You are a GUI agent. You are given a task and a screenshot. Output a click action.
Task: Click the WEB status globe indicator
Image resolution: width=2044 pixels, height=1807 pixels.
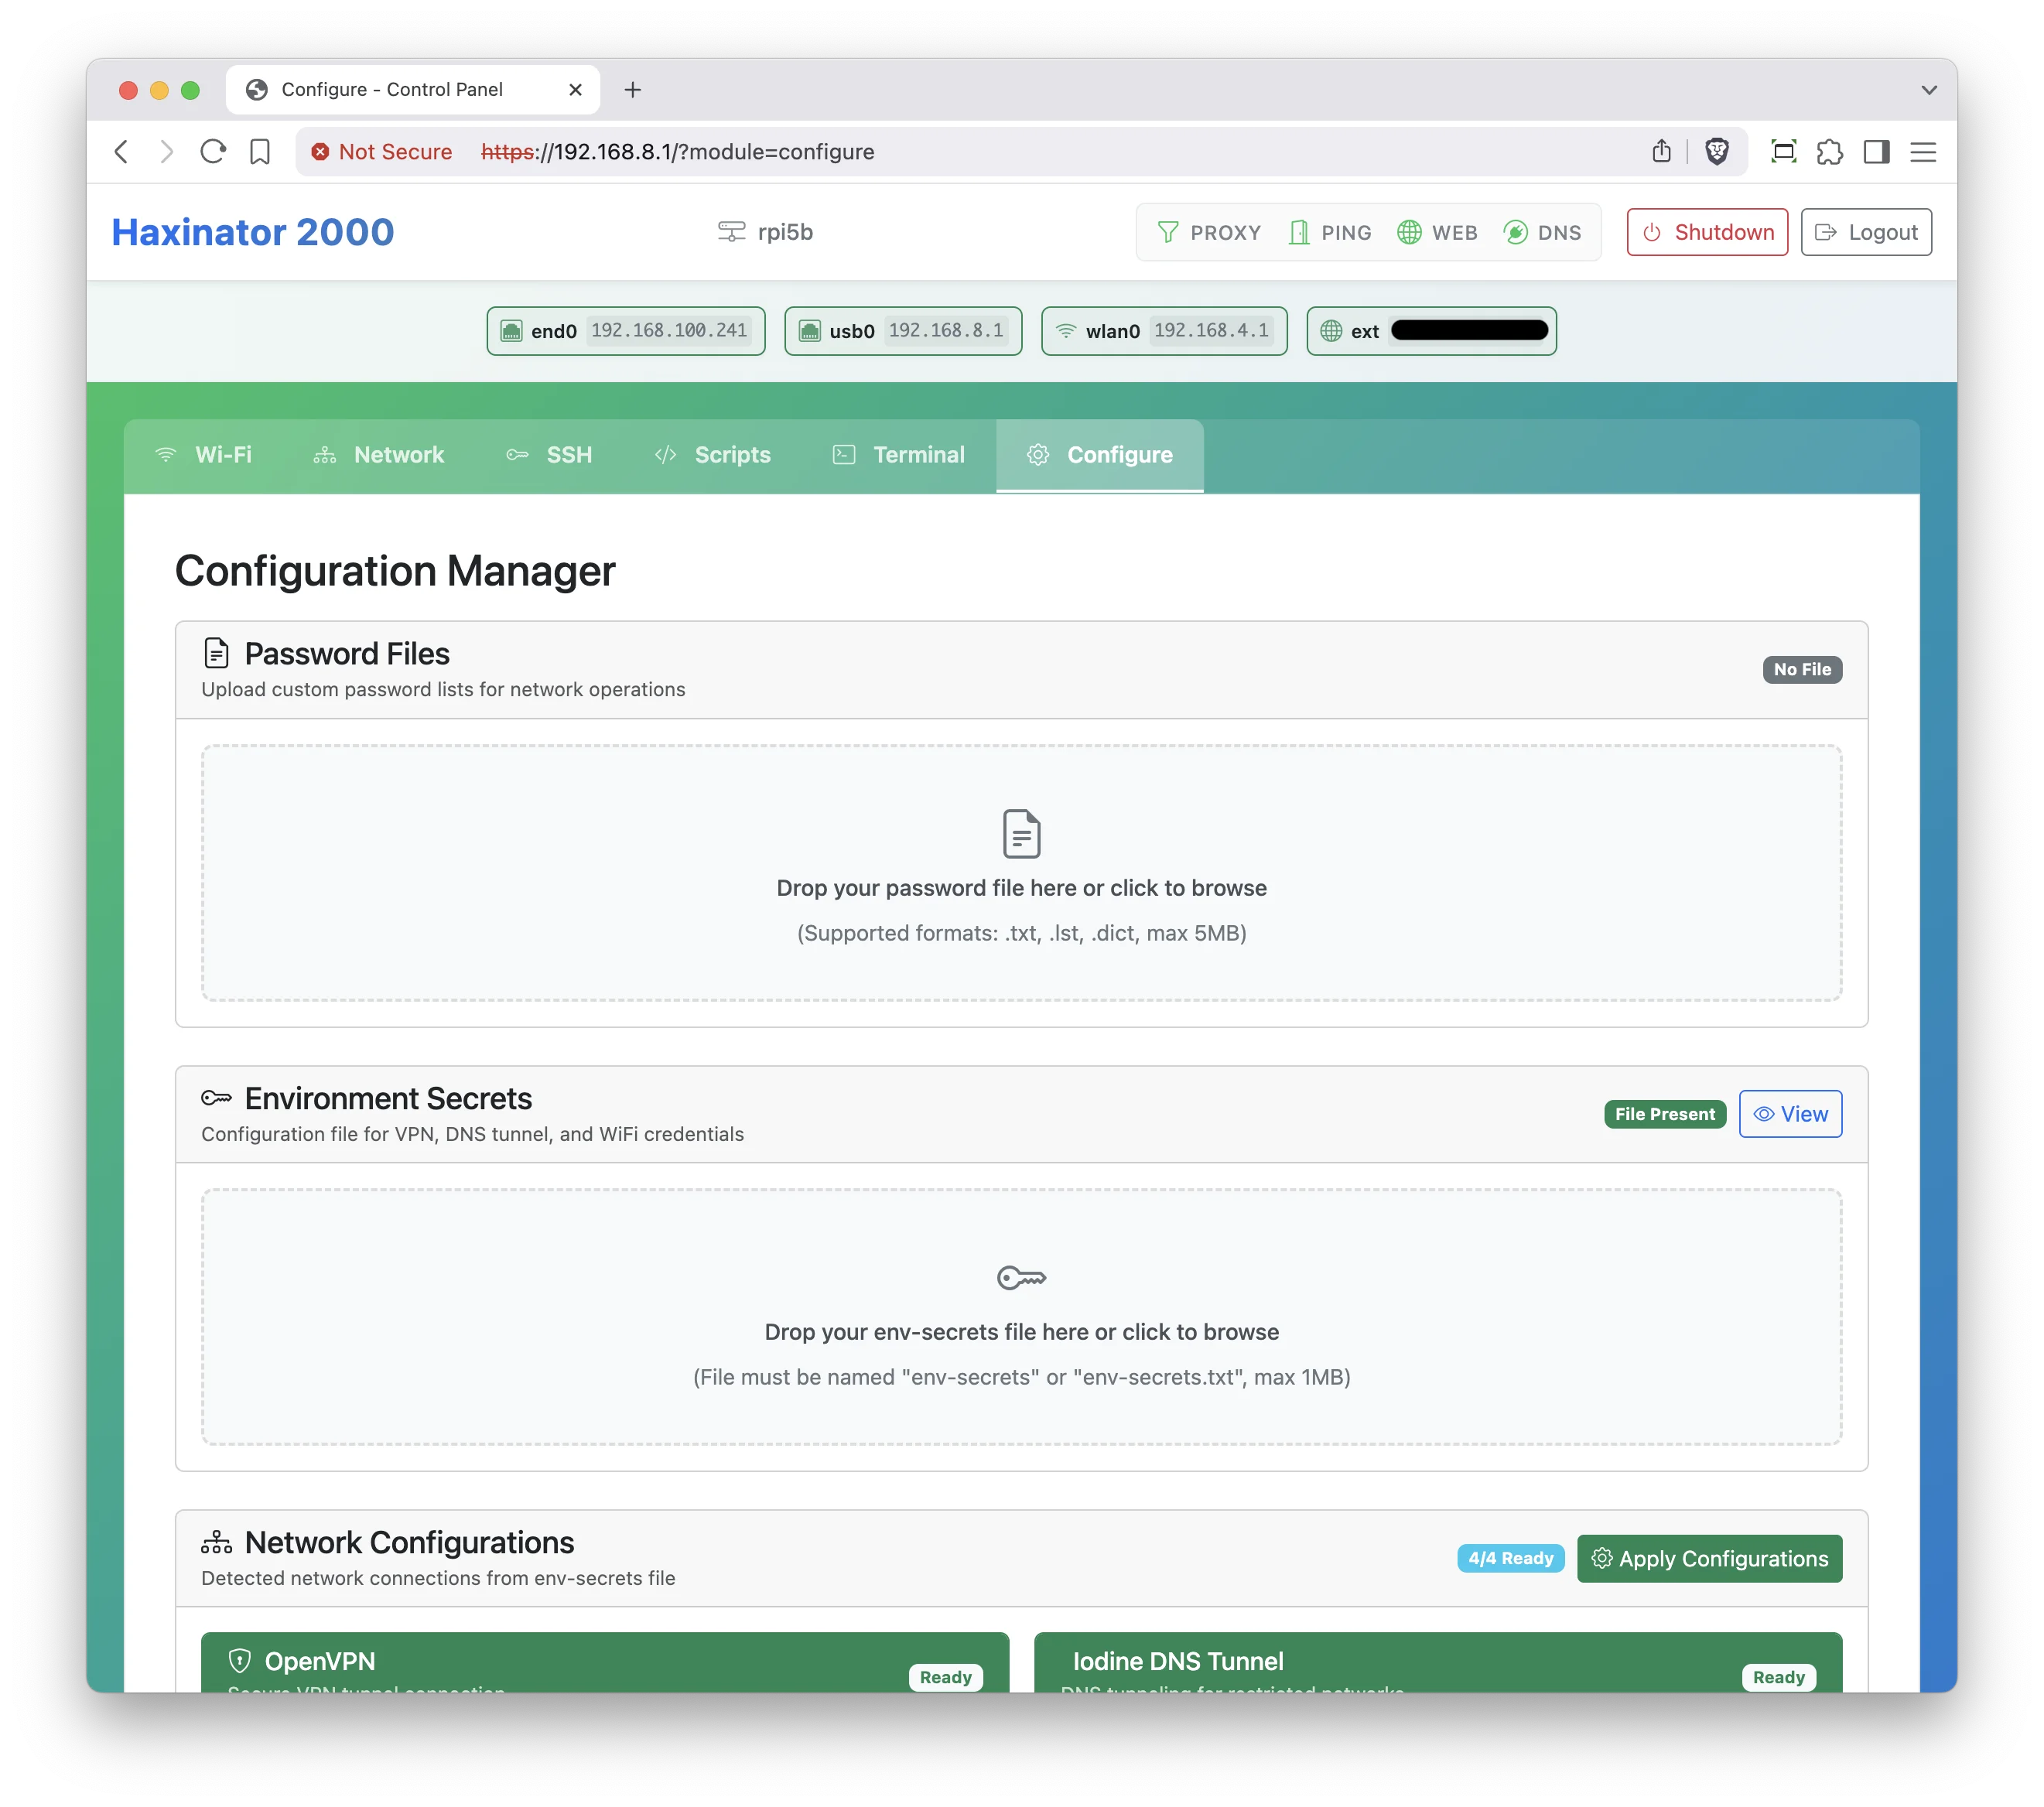1437,233
